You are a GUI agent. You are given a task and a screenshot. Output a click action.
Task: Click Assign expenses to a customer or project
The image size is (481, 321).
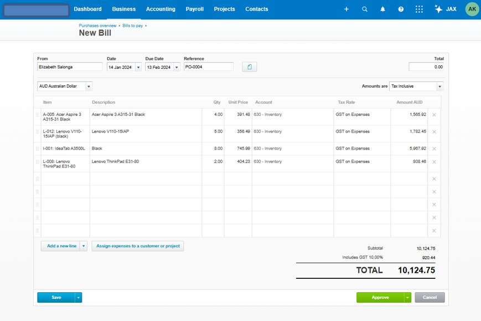[138, 246]
